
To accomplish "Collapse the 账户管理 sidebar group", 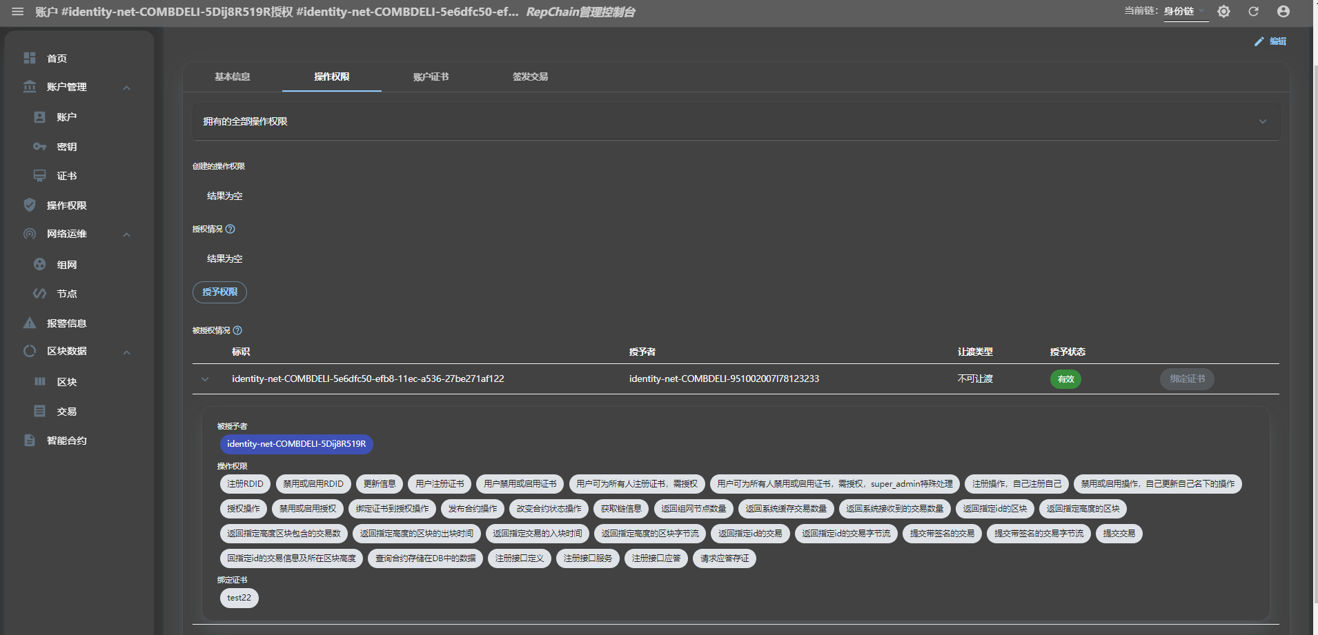I will click(x=127, y=88).
